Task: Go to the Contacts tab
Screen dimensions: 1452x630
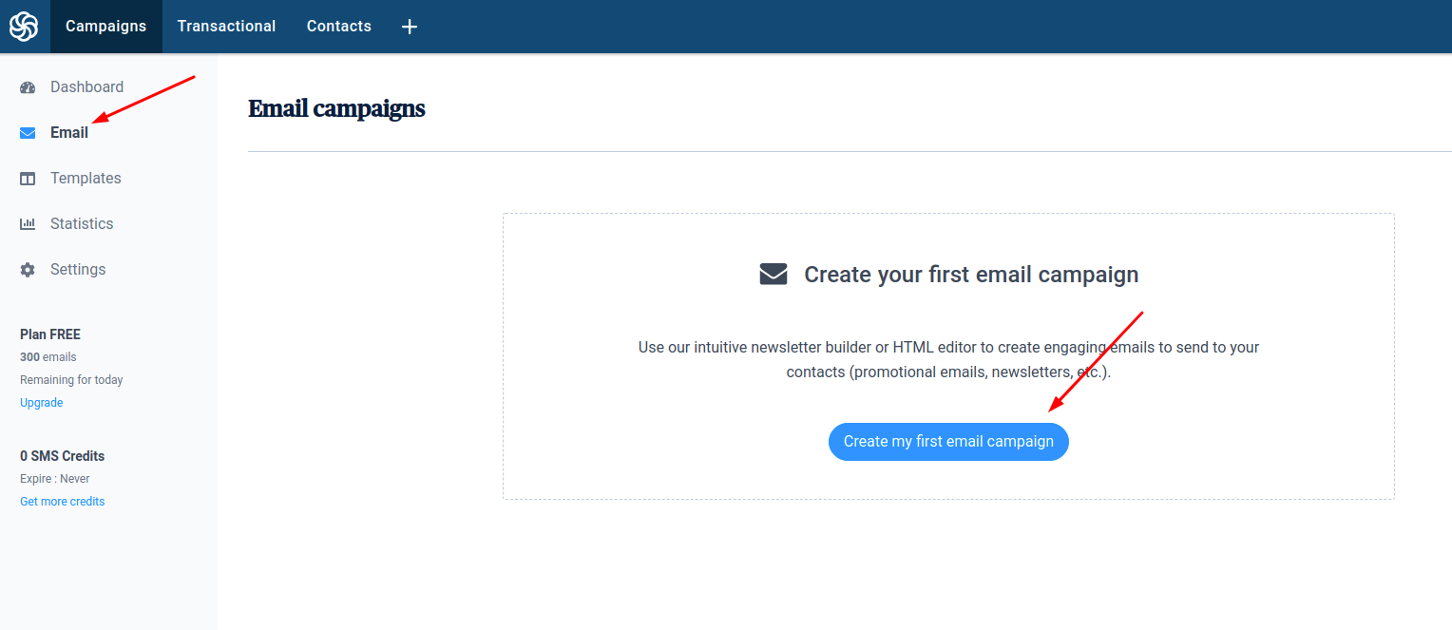Action: (339, 27)
